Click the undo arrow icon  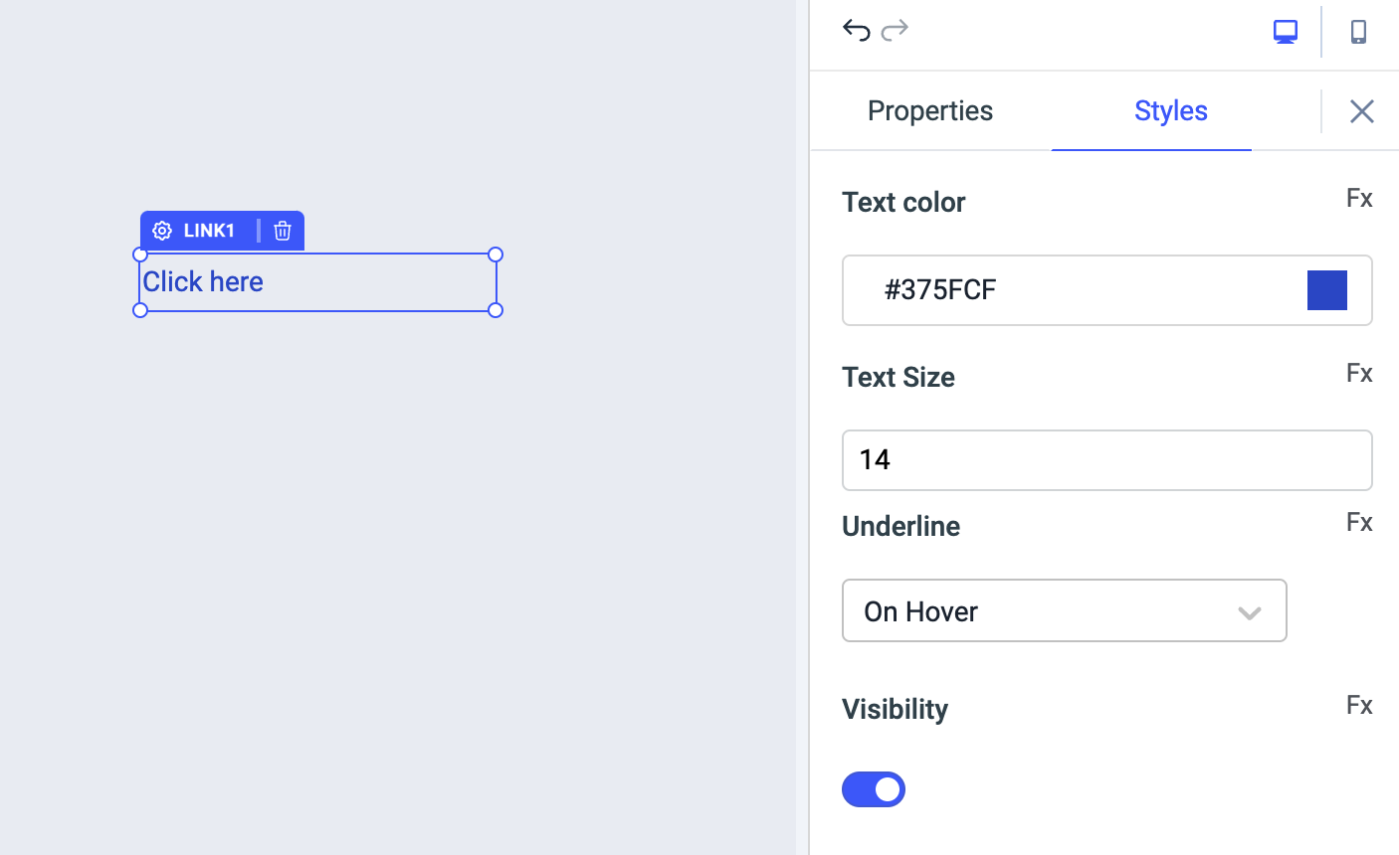tap(856, 31)
